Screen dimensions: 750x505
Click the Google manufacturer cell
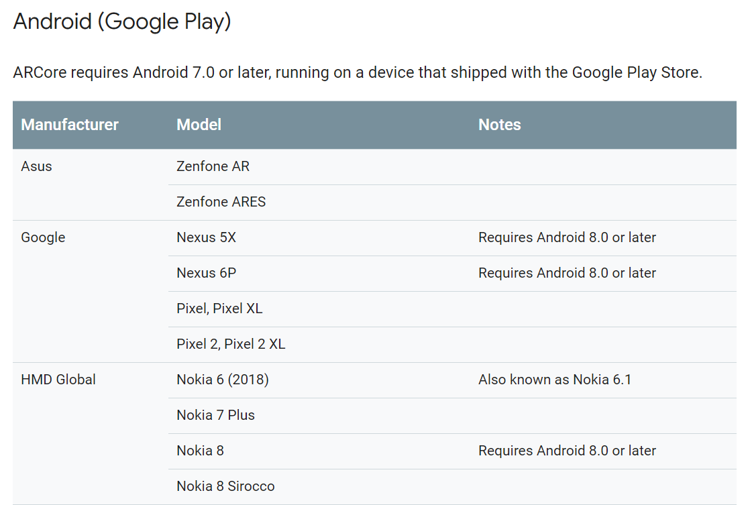point(43,237)
